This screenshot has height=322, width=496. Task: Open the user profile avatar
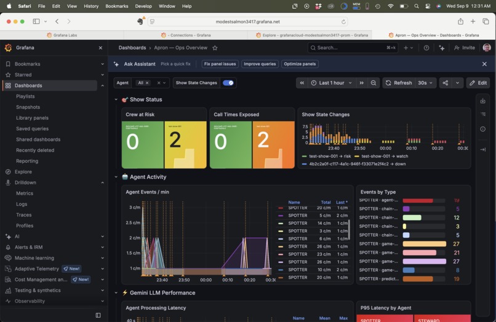point(487,48)
